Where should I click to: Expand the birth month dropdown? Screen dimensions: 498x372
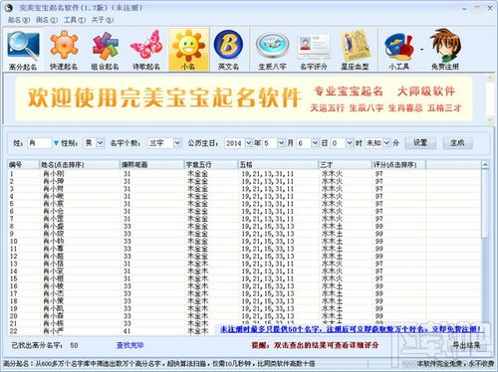pos(282,143)
